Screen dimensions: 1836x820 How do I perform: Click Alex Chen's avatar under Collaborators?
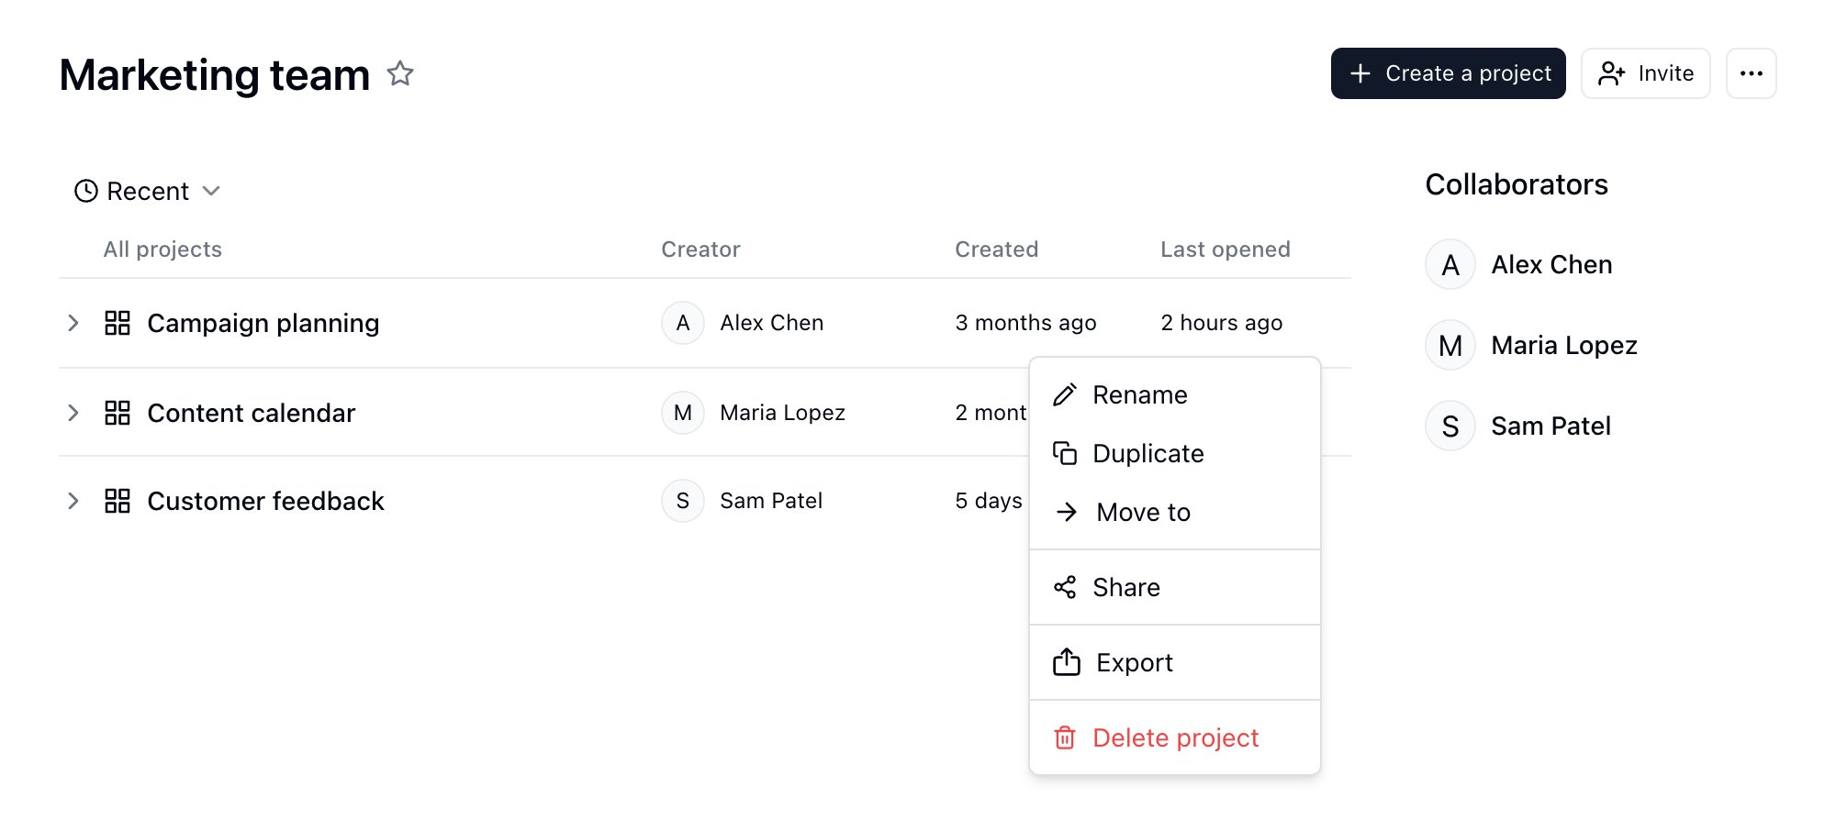point(1450,264)
